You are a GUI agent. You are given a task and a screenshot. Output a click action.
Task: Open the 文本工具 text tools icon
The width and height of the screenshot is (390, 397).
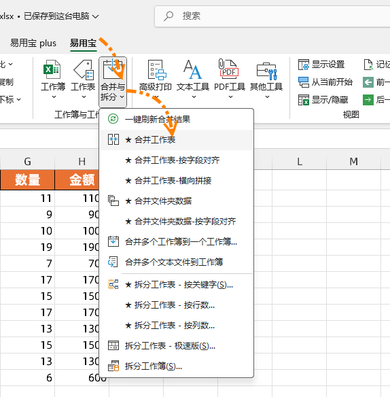[192, 69]
